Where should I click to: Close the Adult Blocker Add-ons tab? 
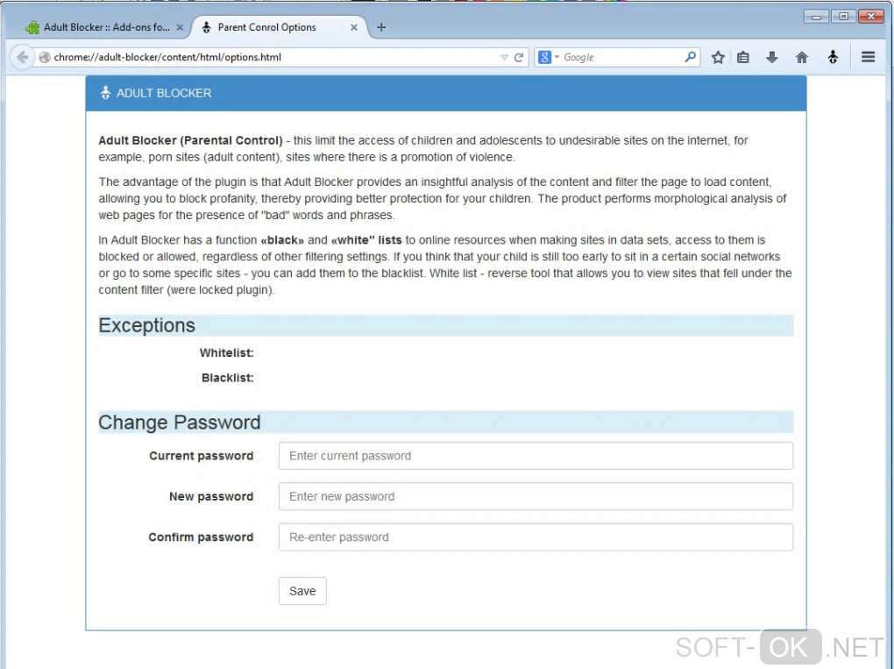180,27
